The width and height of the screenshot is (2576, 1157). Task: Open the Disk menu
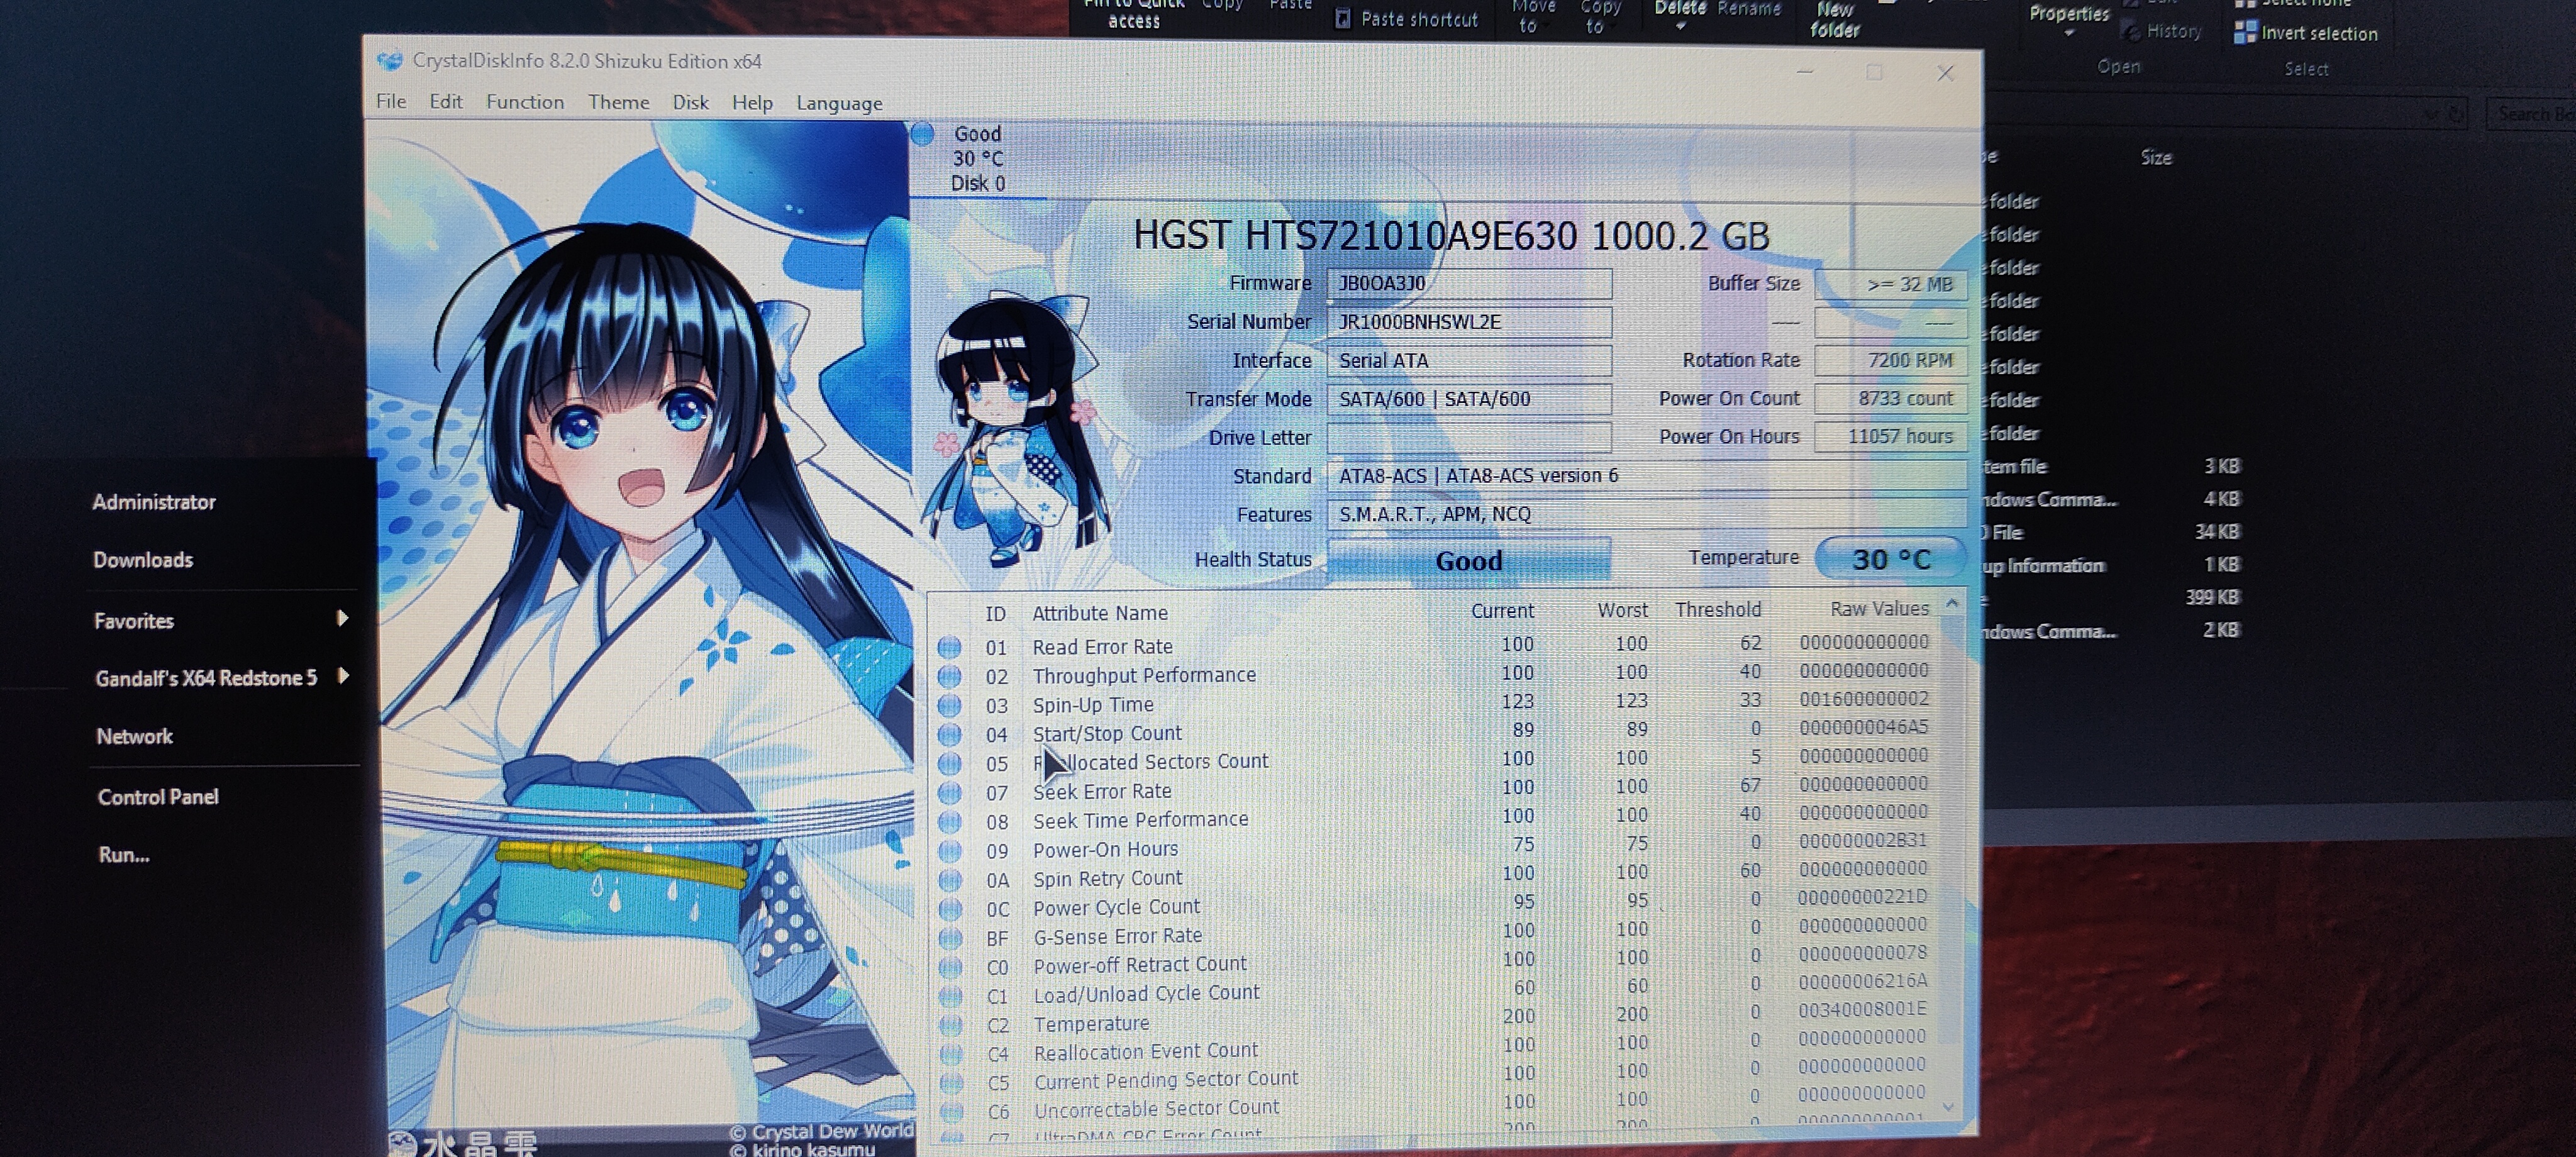click(x=690, y=102)
